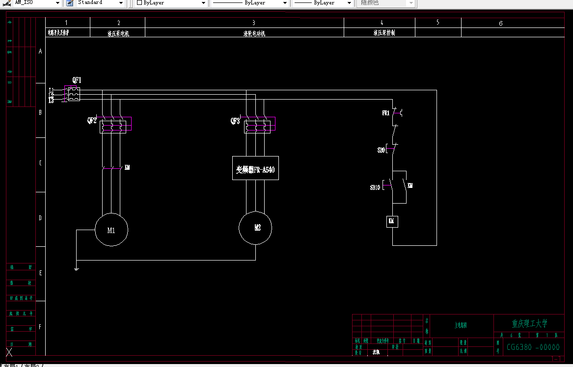Click the L1 line label

(51, 90)
